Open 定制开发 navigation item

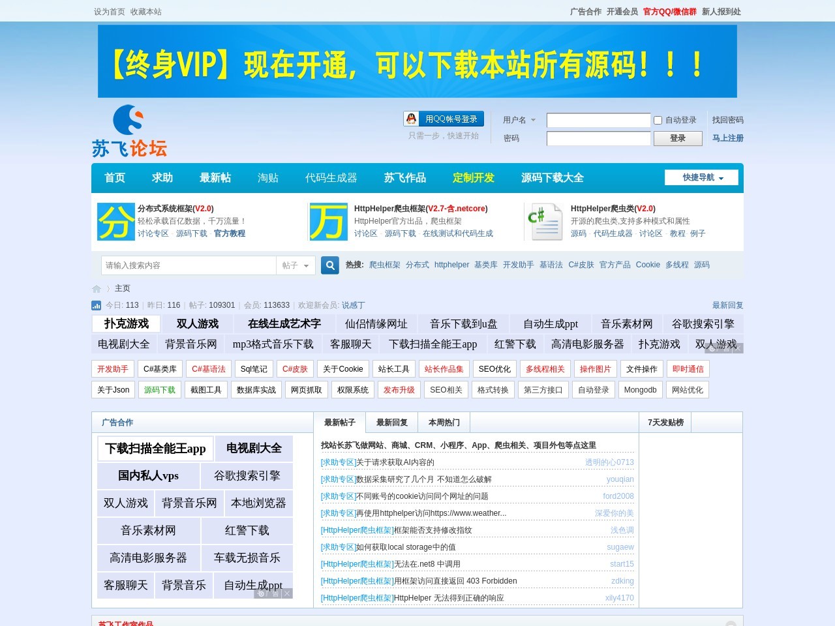tap(474, 177)
